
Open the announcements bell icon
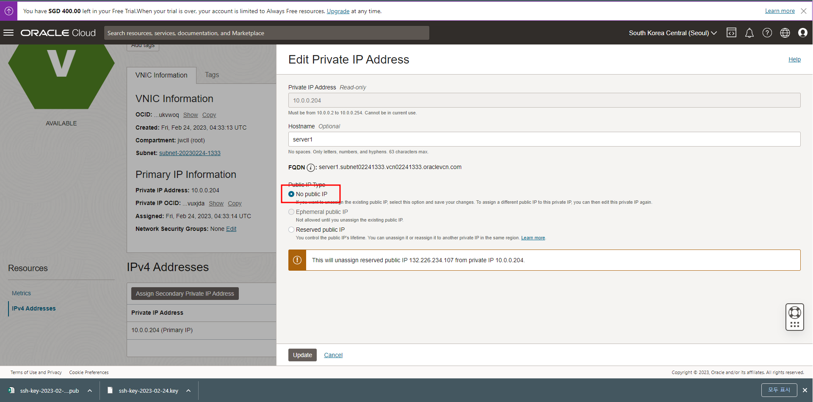pos(749,33)
